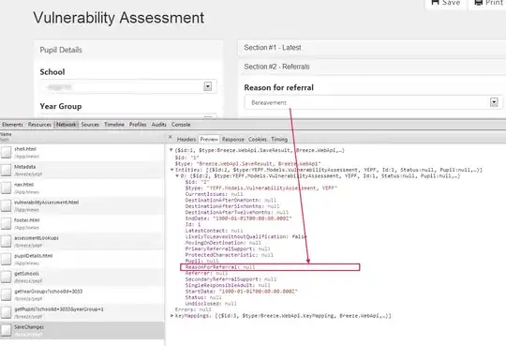Select the shell.html file icon

pyautogui.click(x=6, y=152)
